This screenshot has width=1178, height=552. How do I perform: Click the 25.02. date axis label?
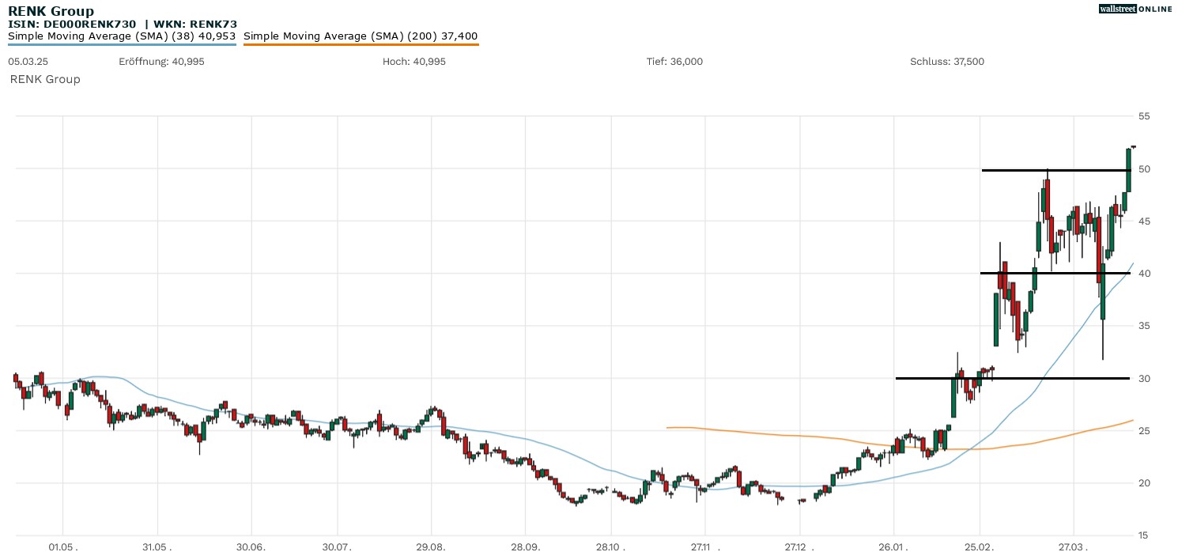tap(980, 546)
